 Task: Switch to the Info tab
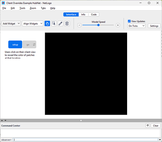click(83, 14)
